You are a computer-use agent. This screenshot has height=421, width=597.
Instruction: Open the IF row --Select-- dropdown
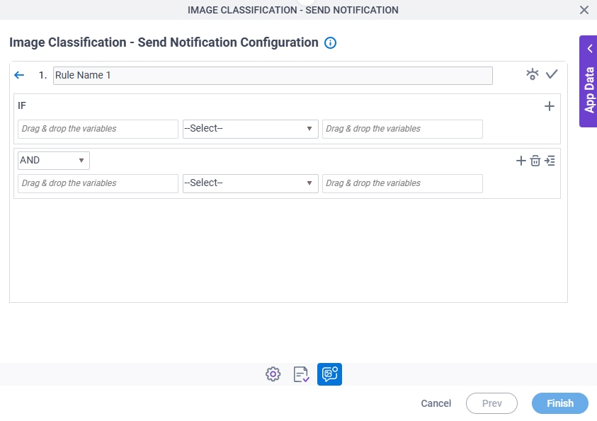tap(250, 129)
